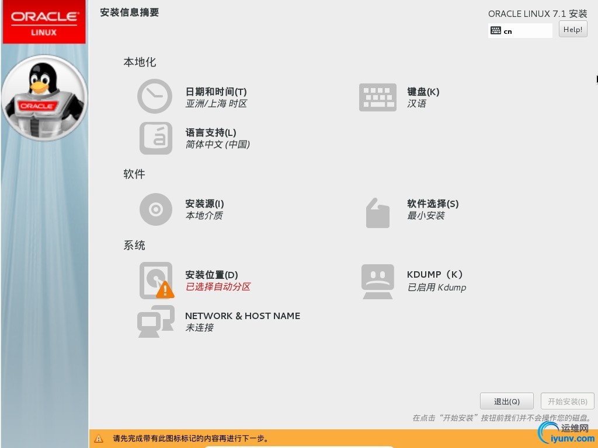Click the 本地介质 status text

coord(204,216)
